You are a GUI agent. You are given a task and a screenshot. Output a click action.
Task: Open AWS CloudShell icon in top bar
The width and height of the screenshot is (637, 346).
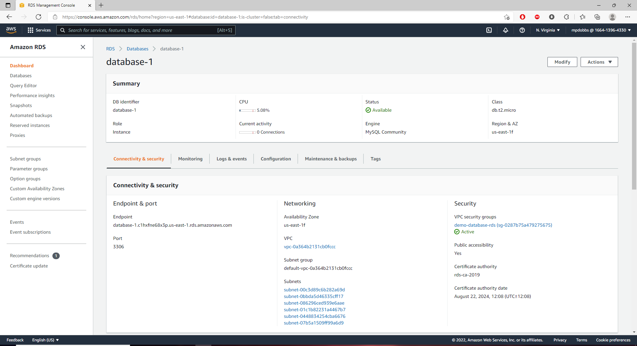(x=489, y=30)
